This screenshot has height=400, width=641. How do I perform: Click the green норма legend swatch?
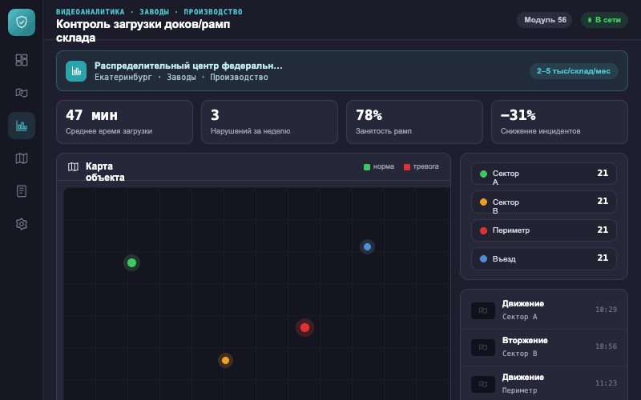click(x=367, y=167)
